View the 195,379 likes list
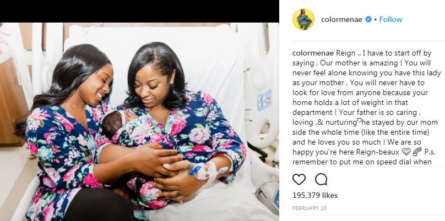This screenshot has width=445, height=221. 315,195
